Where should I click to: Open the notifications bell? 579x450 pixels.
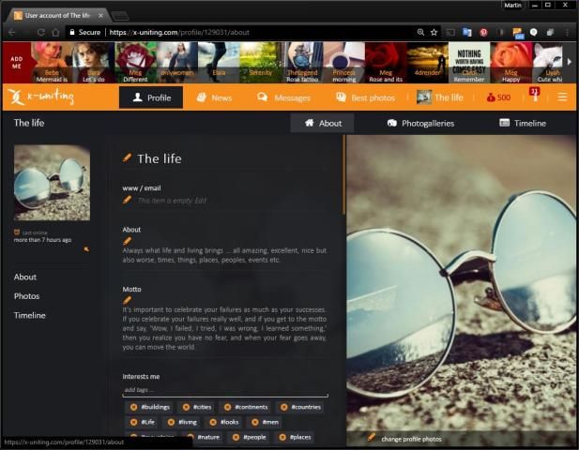[534, 97]
